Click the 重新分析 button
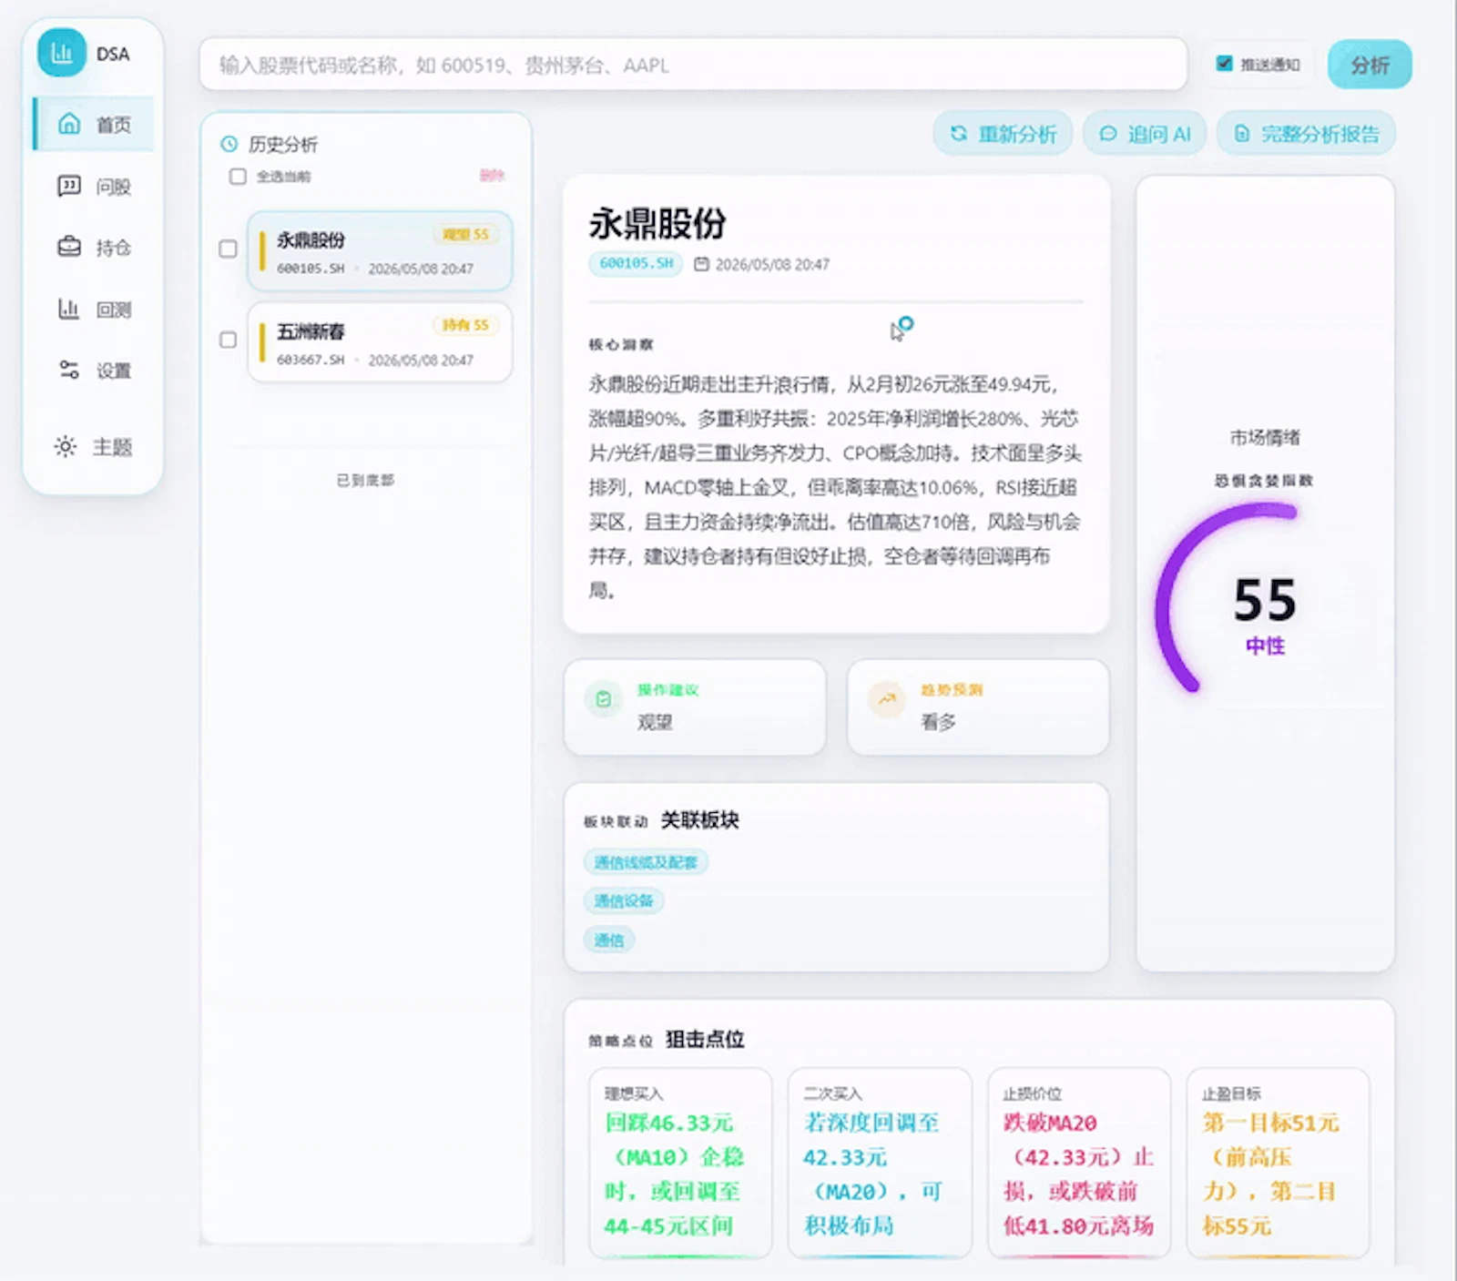The height and width of the screenshot is (1281, 1457). pyautogui.click(x=1003, y=134)
